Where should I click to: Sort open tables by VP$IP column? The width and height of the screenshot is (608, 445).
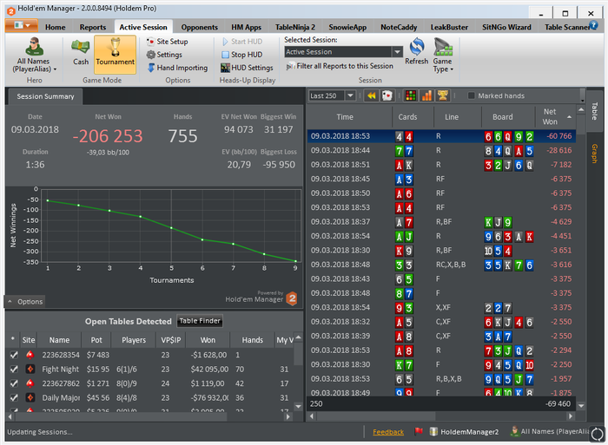click(171, 340)
